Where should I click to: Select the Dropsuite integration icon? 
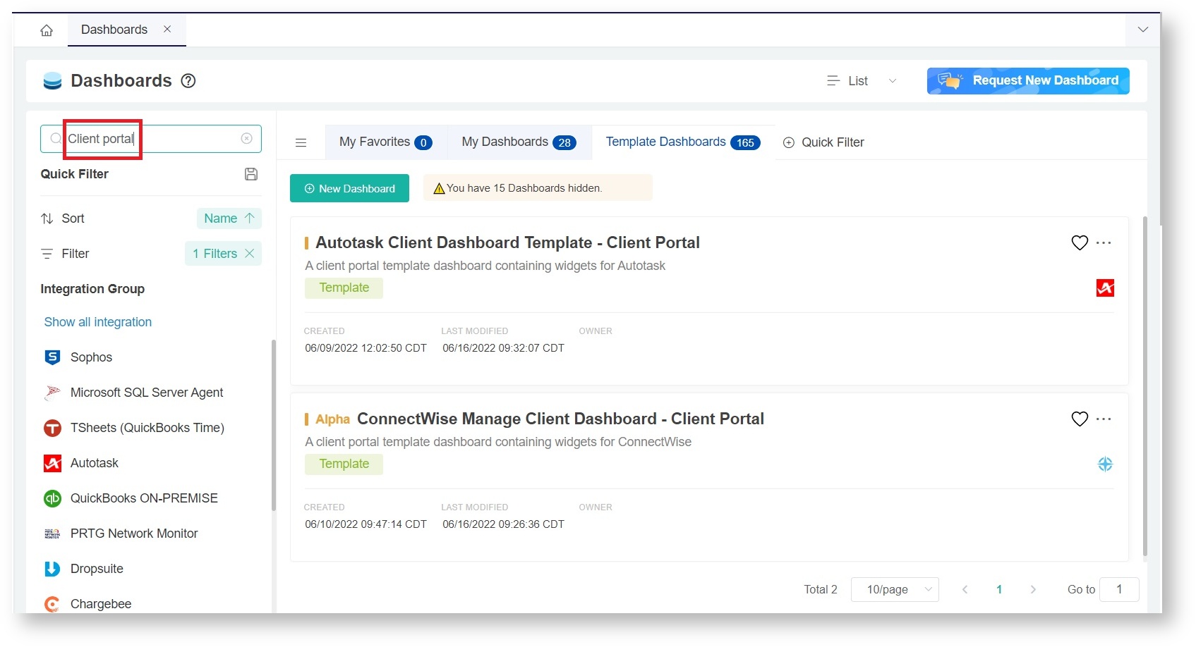[52, 569]
